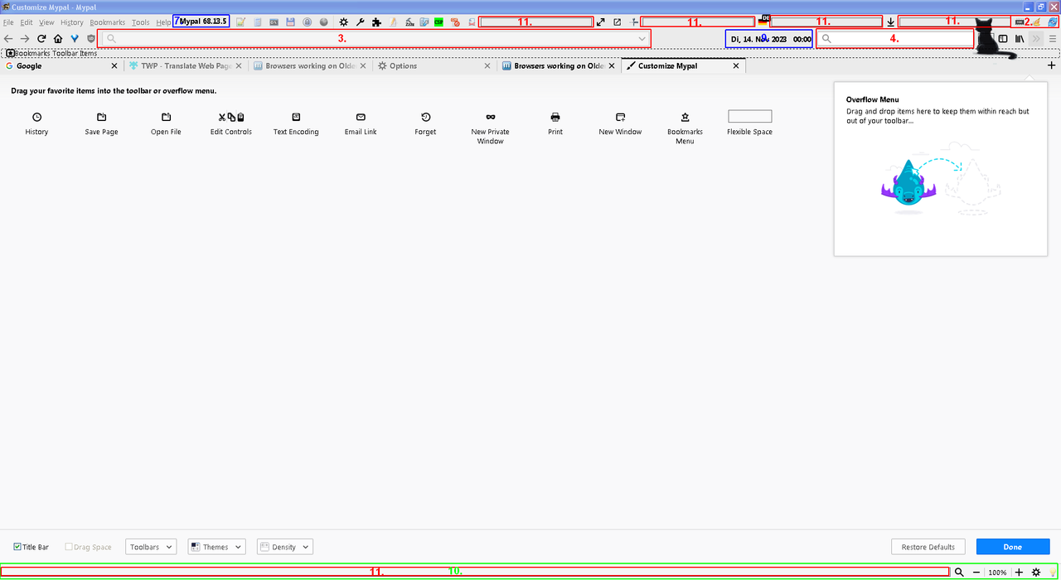
Task: Select the Bookmarks Menu item
Action: [685, 128]
